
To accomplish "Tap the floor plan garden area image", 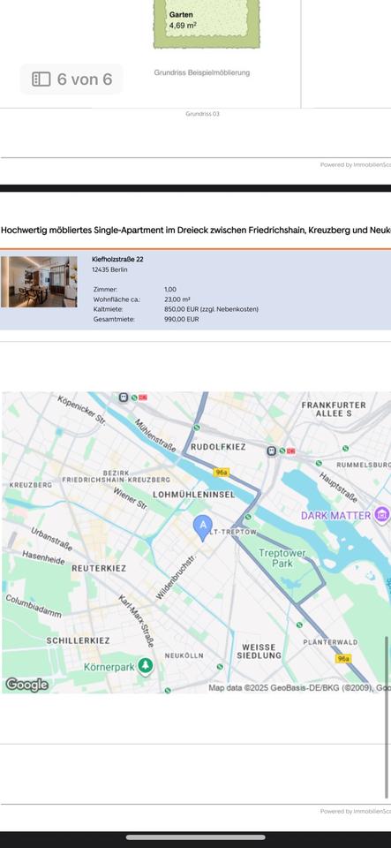I will pos(207,24).
